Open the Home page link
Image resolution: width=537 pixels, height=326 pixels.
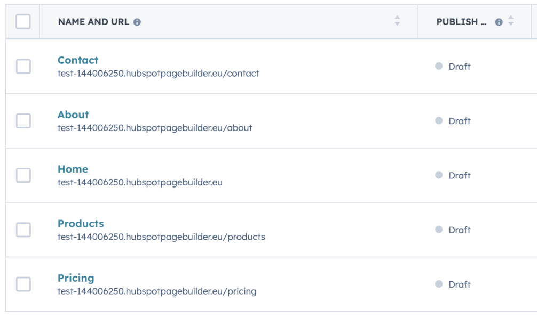coord(73,169)
